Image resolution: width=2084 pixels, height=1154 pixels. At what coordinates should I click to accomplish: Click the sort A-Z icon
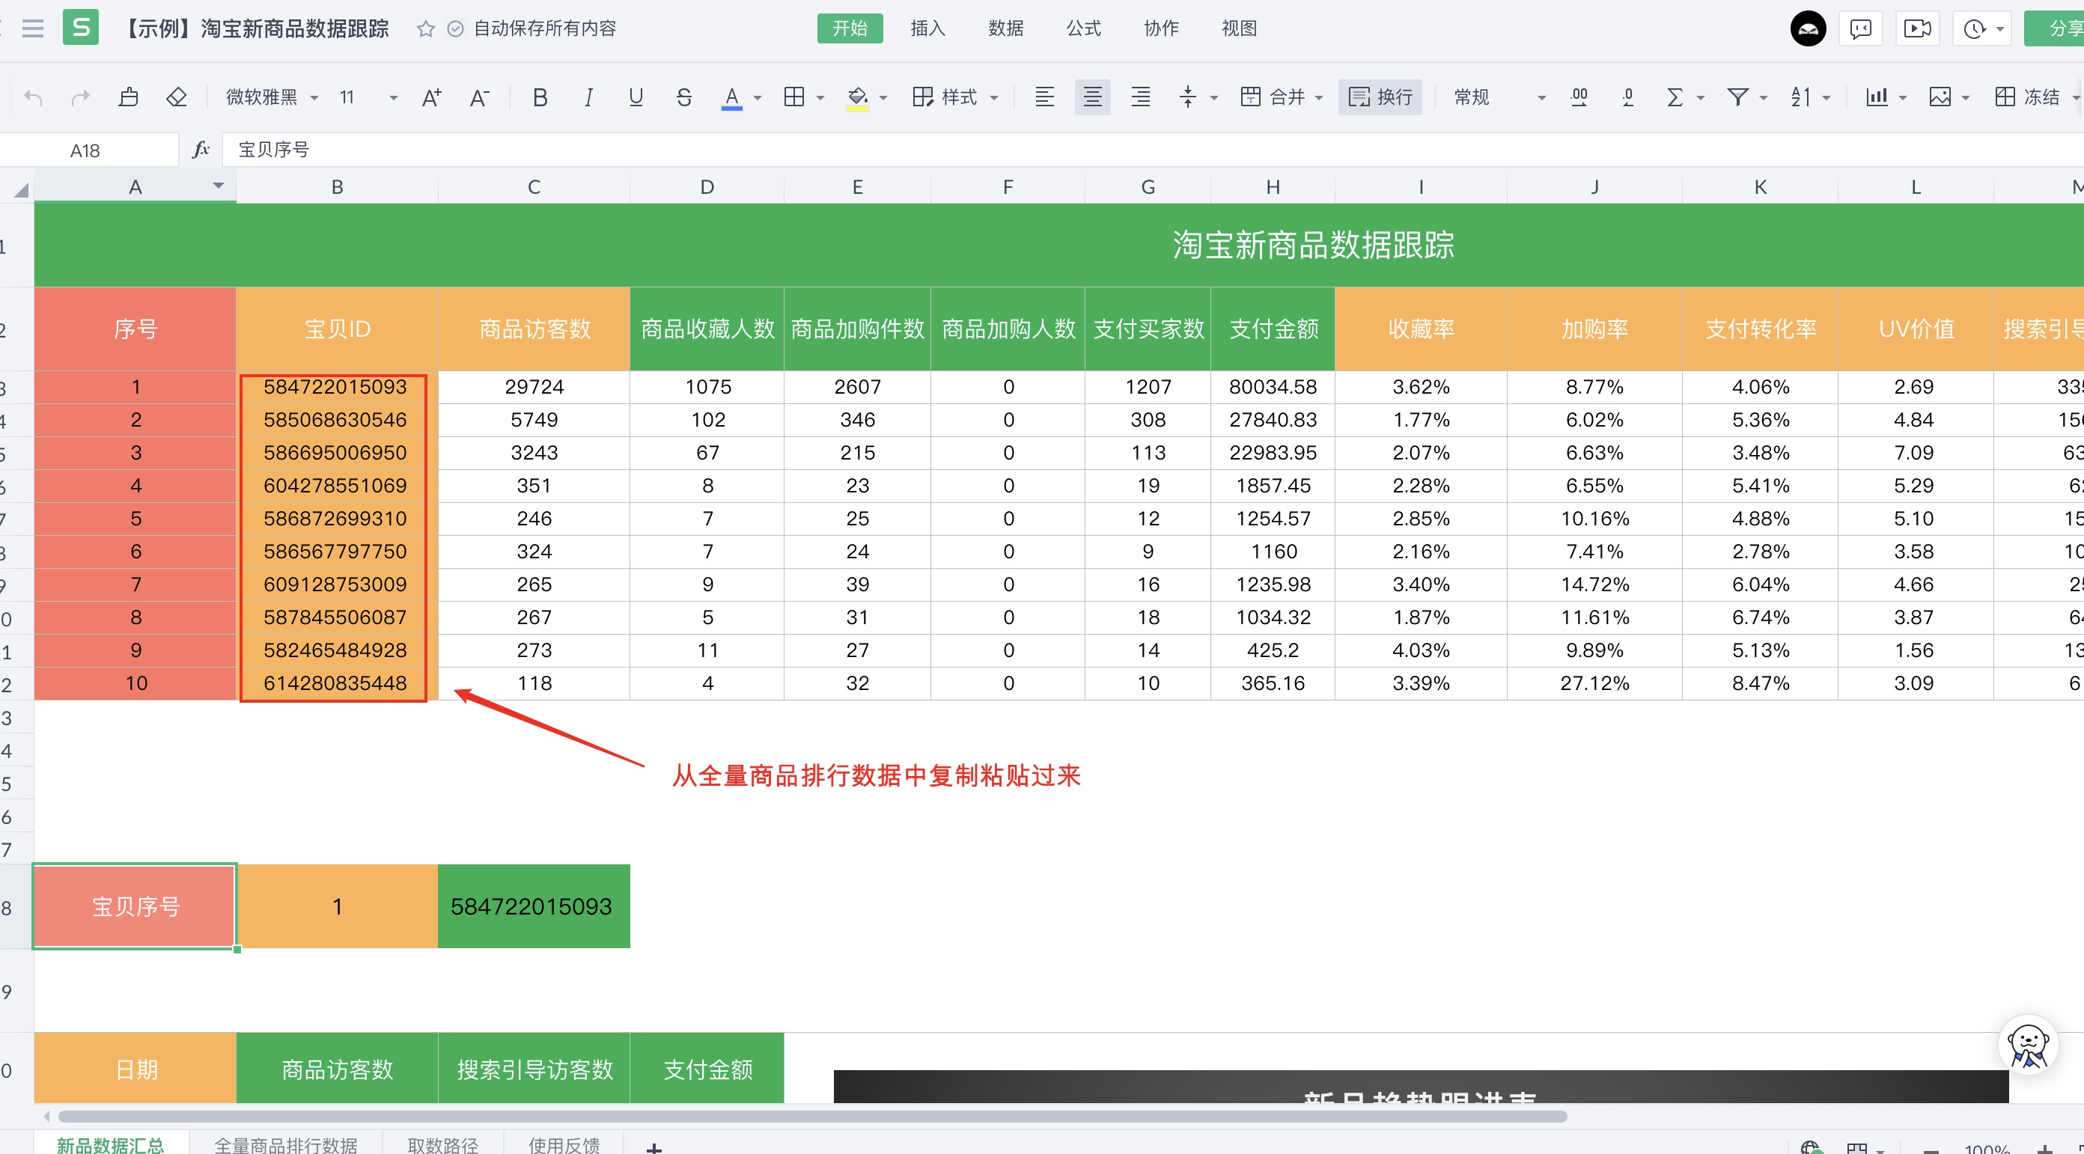pos(1800,98)
